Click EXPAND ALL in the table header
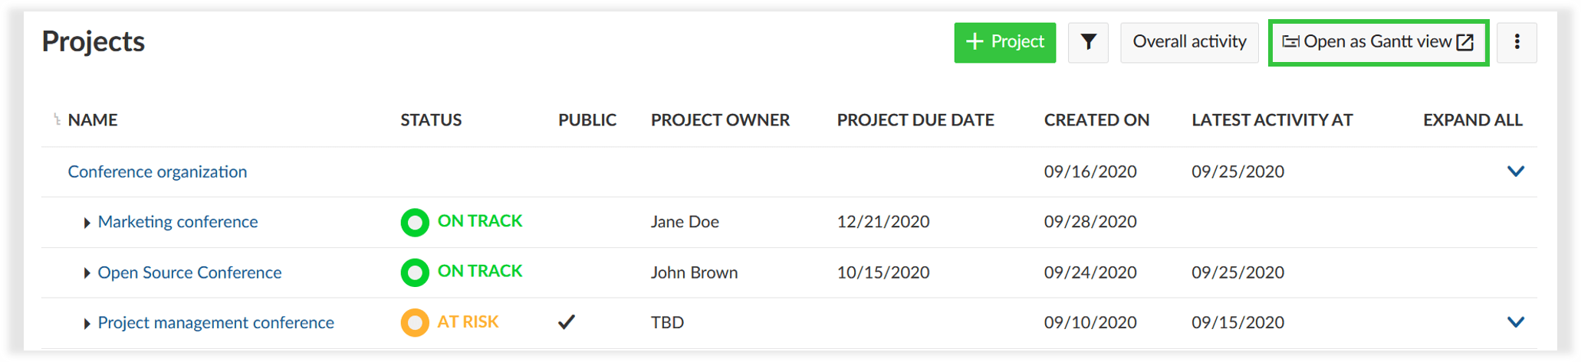Image resolution: width=1581 pixels, height=362 pixels. pyautogui.click(x=1472, y=120)
